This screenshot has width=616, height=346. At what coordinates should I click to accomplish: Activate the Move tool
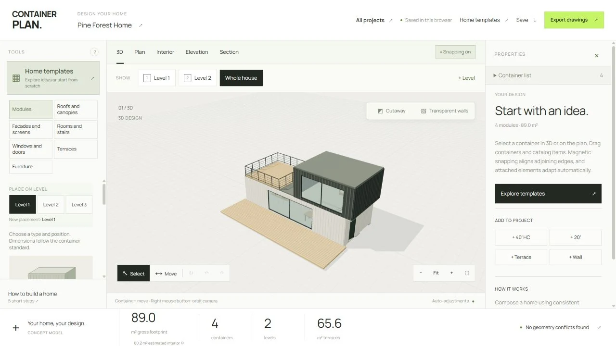(x=166, y=273)
